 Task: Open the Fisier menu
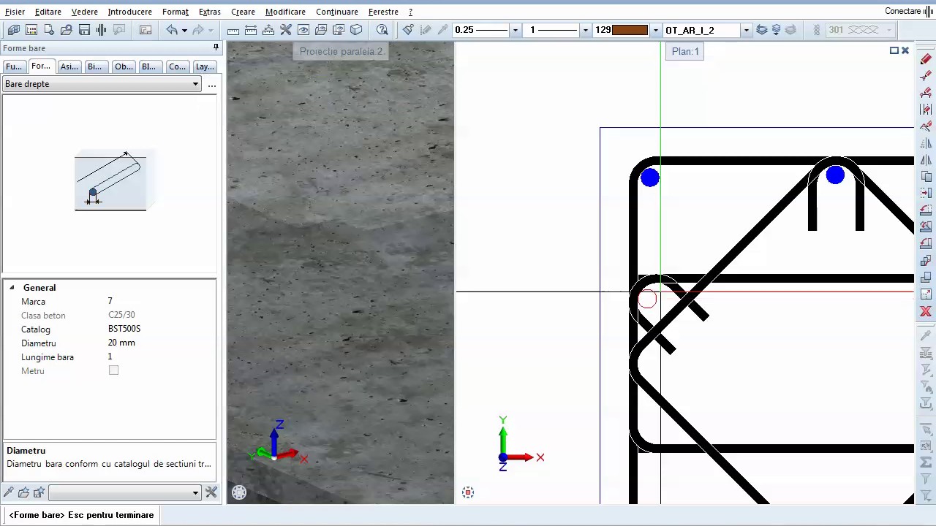coord(15,12)
